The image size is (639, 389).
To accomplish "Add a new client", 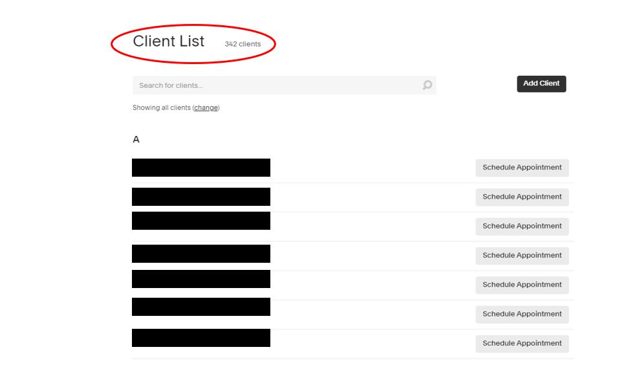I will pos(541,83).
